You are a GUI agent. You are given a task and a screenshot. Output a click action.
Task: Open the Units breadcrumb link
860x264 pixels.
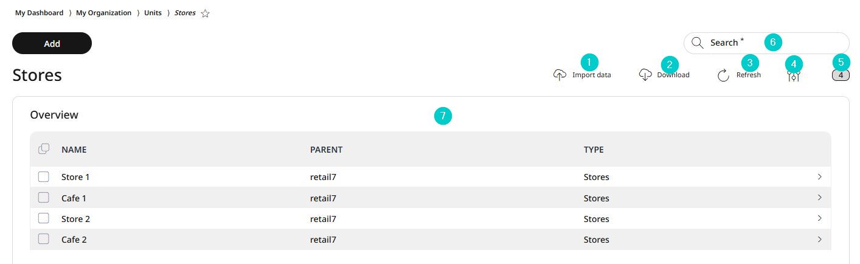153,13
